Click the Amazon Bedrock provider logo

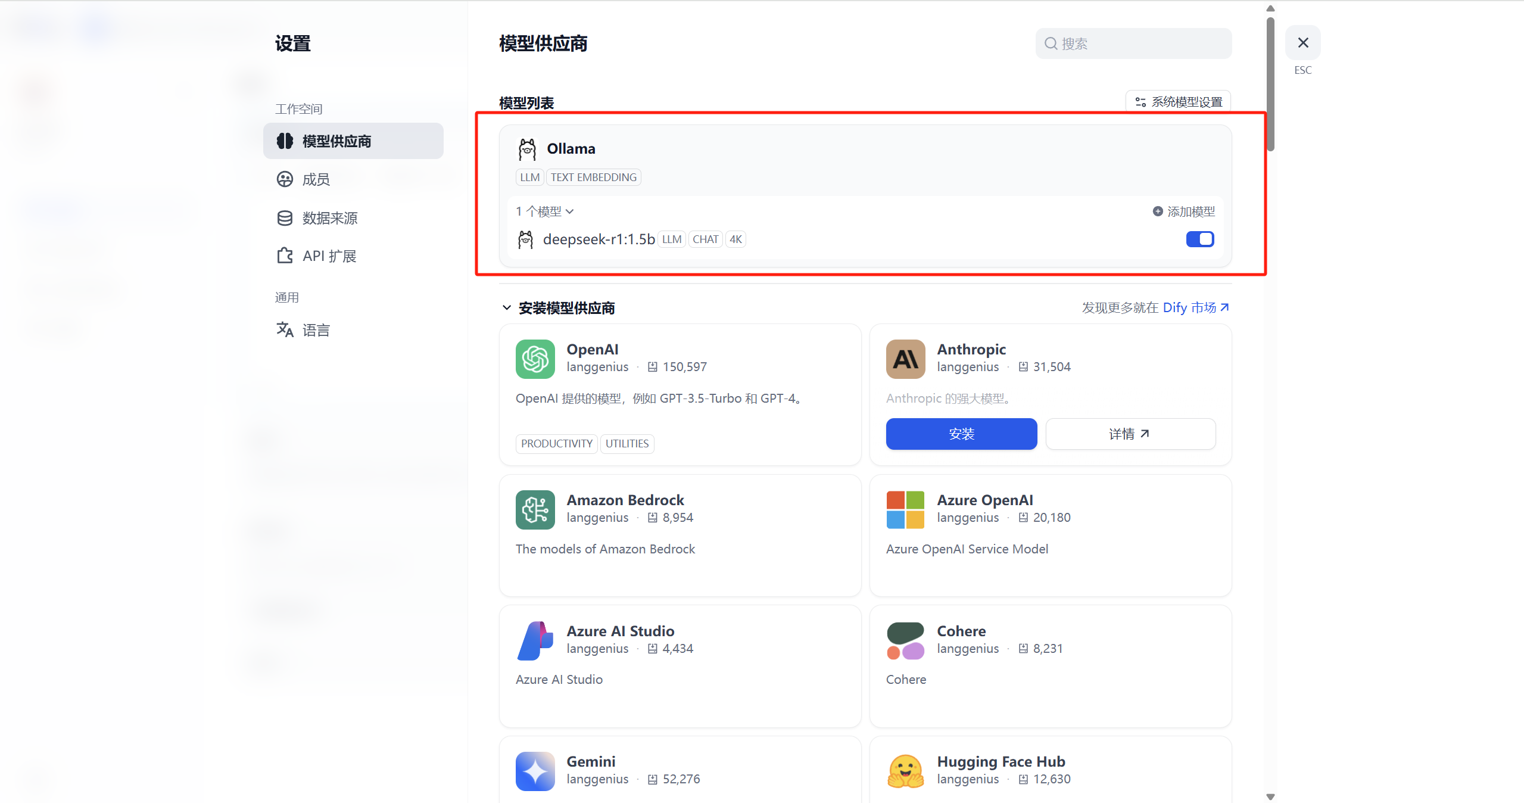coord(534,509)
